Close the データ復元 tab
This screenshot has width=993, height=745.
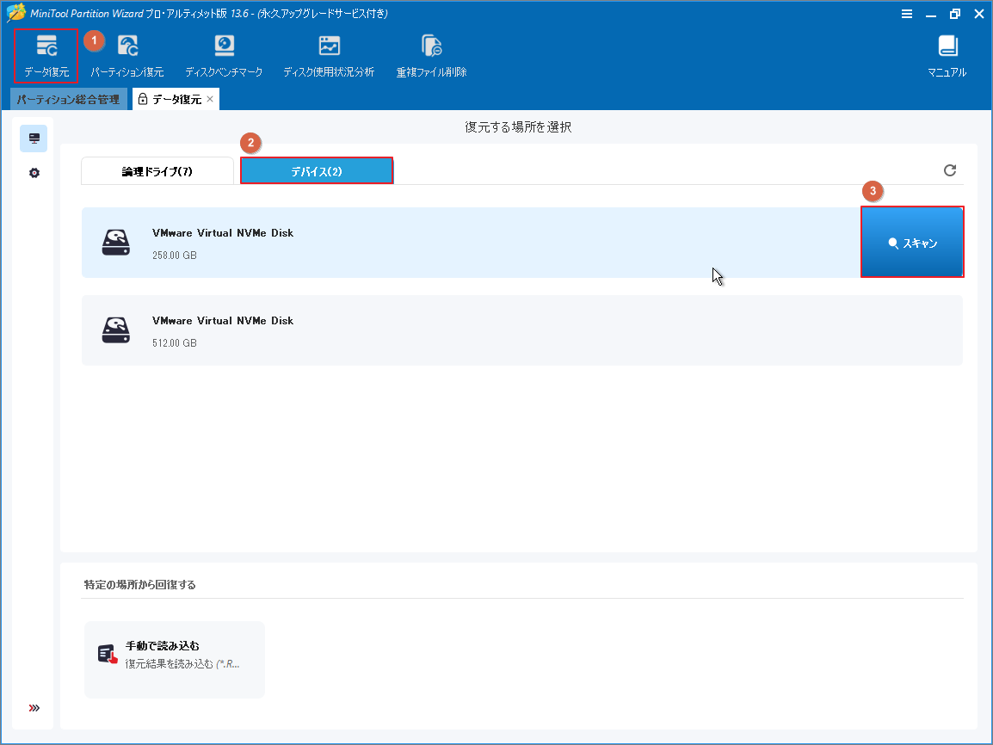pyautogui.click(x=210, y=99)
